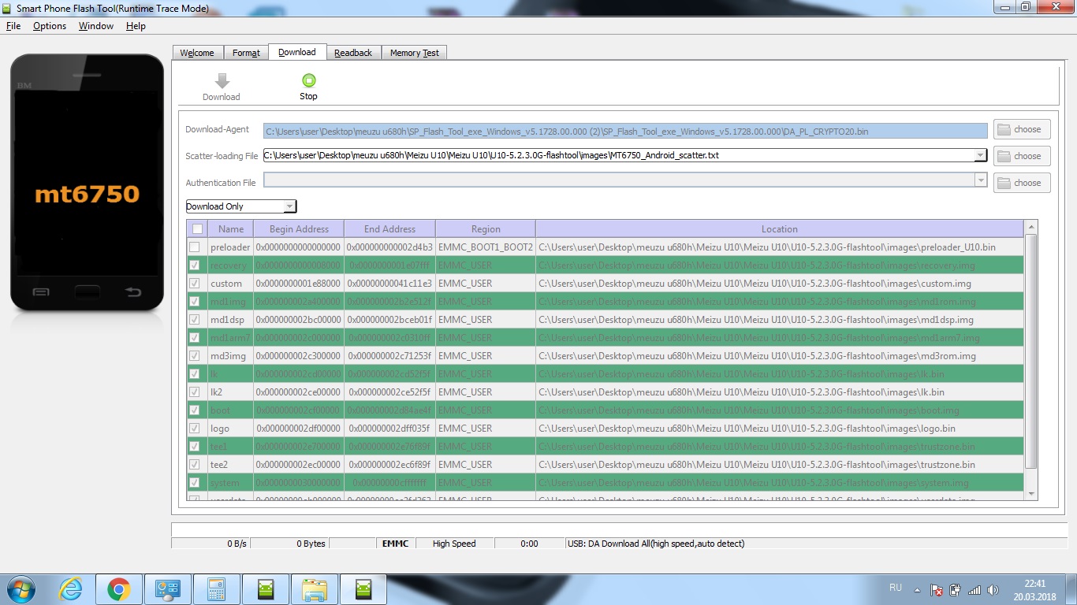Image resolution: width=1077 pixels, height=605 pixels.
Task: Click the Location column header
Action: 779,229
